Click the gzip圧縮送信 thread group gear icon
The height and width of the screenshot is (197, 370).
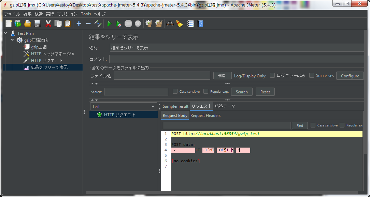[19, 40]
